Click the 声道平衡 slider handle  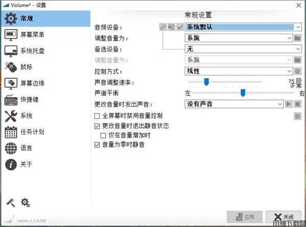[x=243, y=93]
